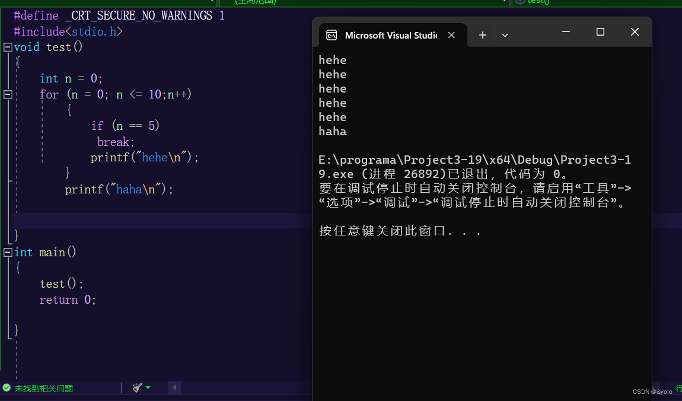The height and width of the screenshot is (401, 682).
Task: Collapse the for loop using its fold marker
Action: (7, 94)
